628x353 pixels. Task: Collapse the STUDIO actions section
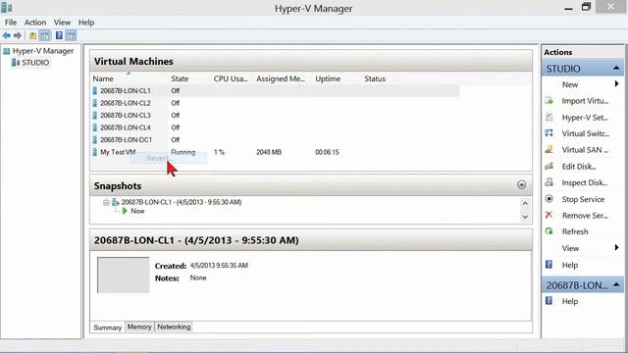coord(616,69)
